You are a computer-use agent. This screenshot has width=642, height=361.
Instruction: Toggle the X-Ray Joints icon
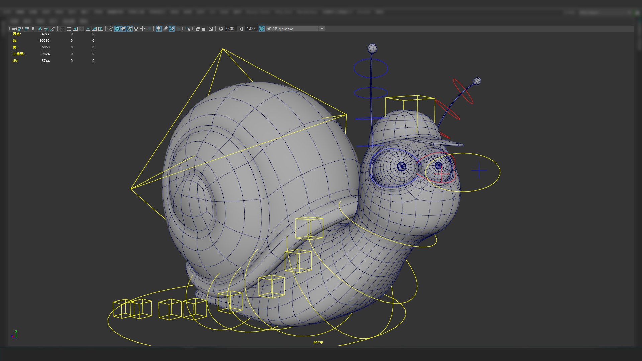[211, 29]
